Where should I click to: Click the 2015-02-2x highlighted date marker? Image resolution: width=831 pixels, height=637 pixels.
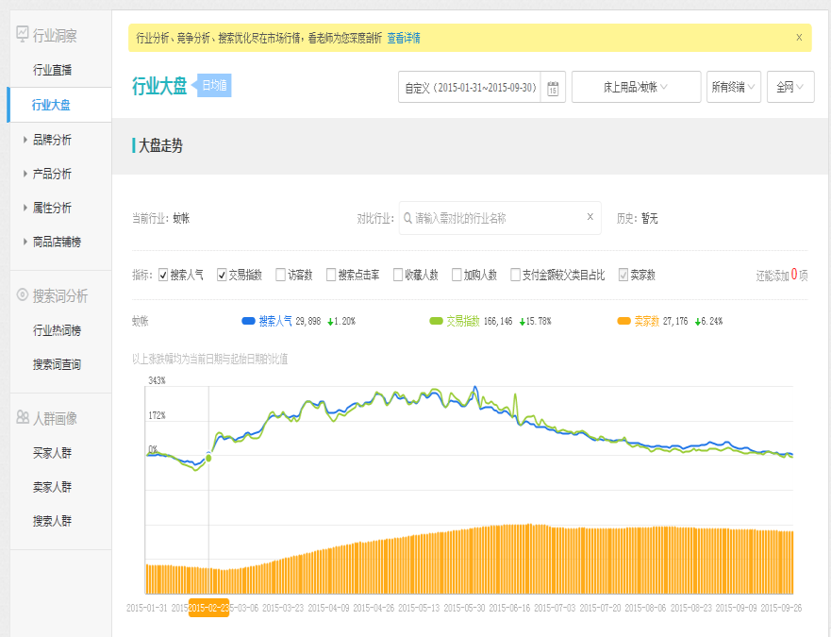(x=208, y=608)
